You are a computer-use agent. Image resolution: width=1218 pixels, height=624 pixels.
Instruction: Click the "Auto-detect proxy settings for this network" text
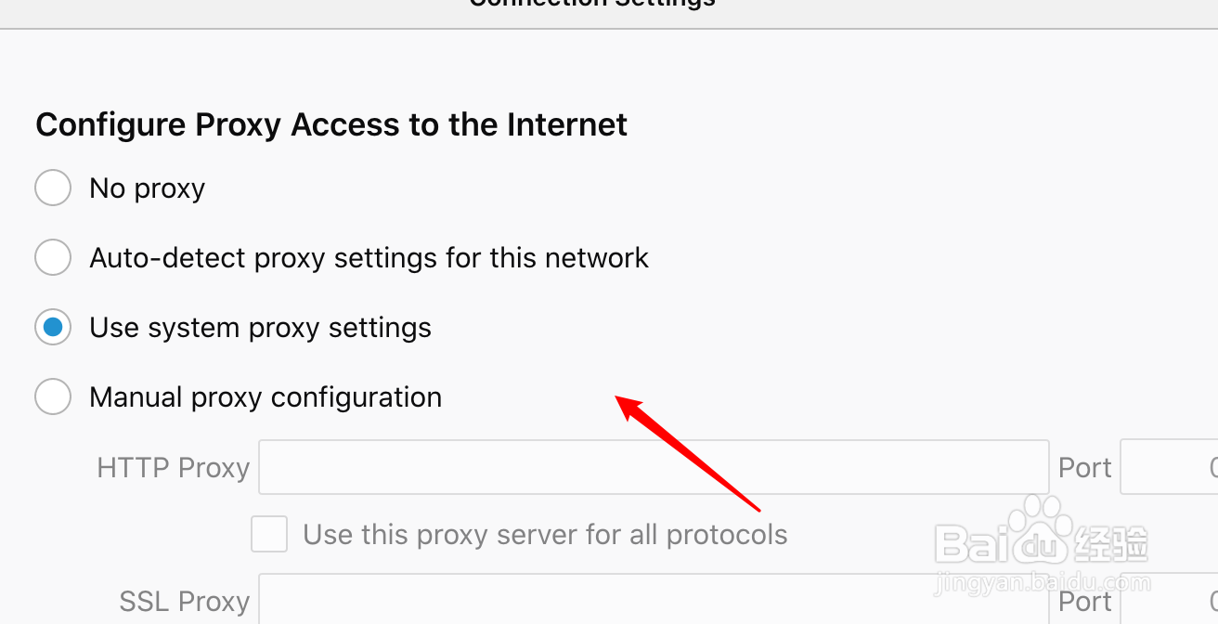click(369, 257)
